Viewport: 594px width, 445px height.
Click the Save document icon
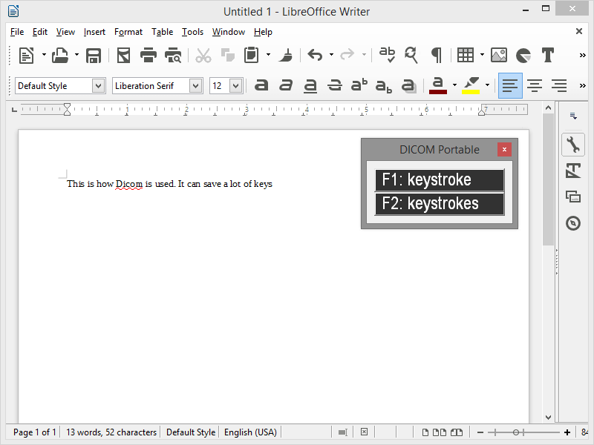point(94,56)
